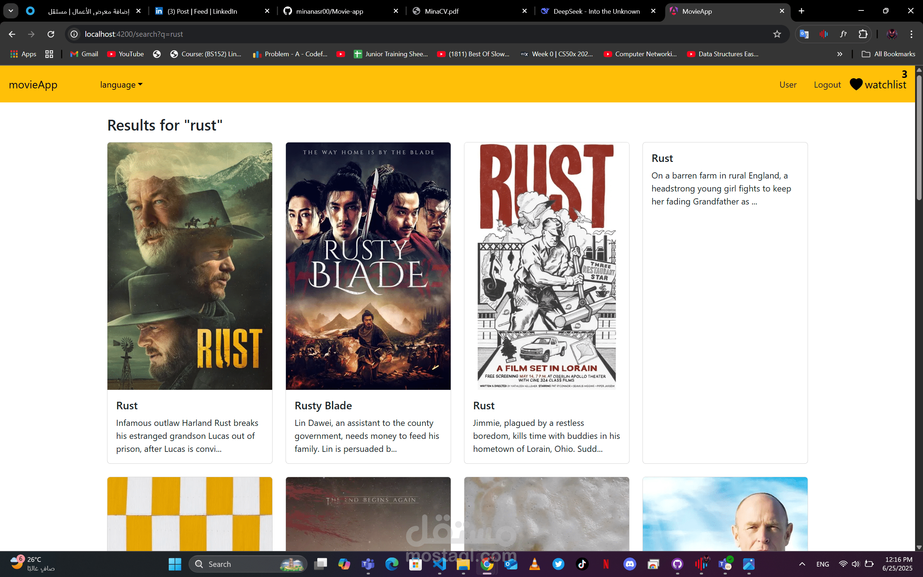Open the Rust card about rural England
This screenshot has height=577, width=923.
pos(725,303)
